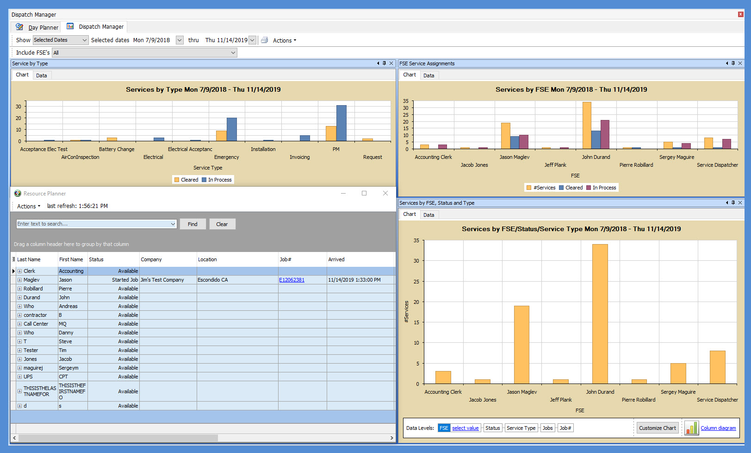Click the Column diagram chart icon

coord(691,428)
